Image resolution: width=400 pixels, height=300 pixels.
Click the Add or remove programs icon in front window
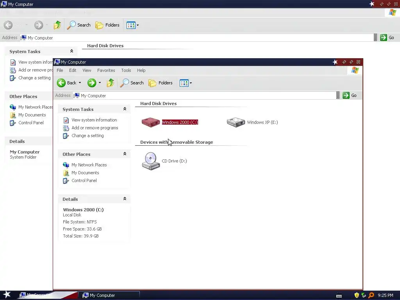(x=66, y=128)
